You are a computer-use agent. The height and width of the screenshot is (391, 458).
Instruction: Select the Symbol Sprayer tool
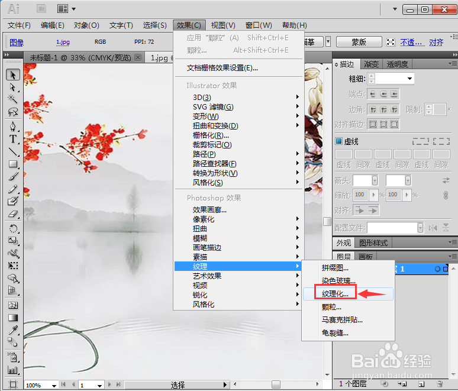pos(13,357)
